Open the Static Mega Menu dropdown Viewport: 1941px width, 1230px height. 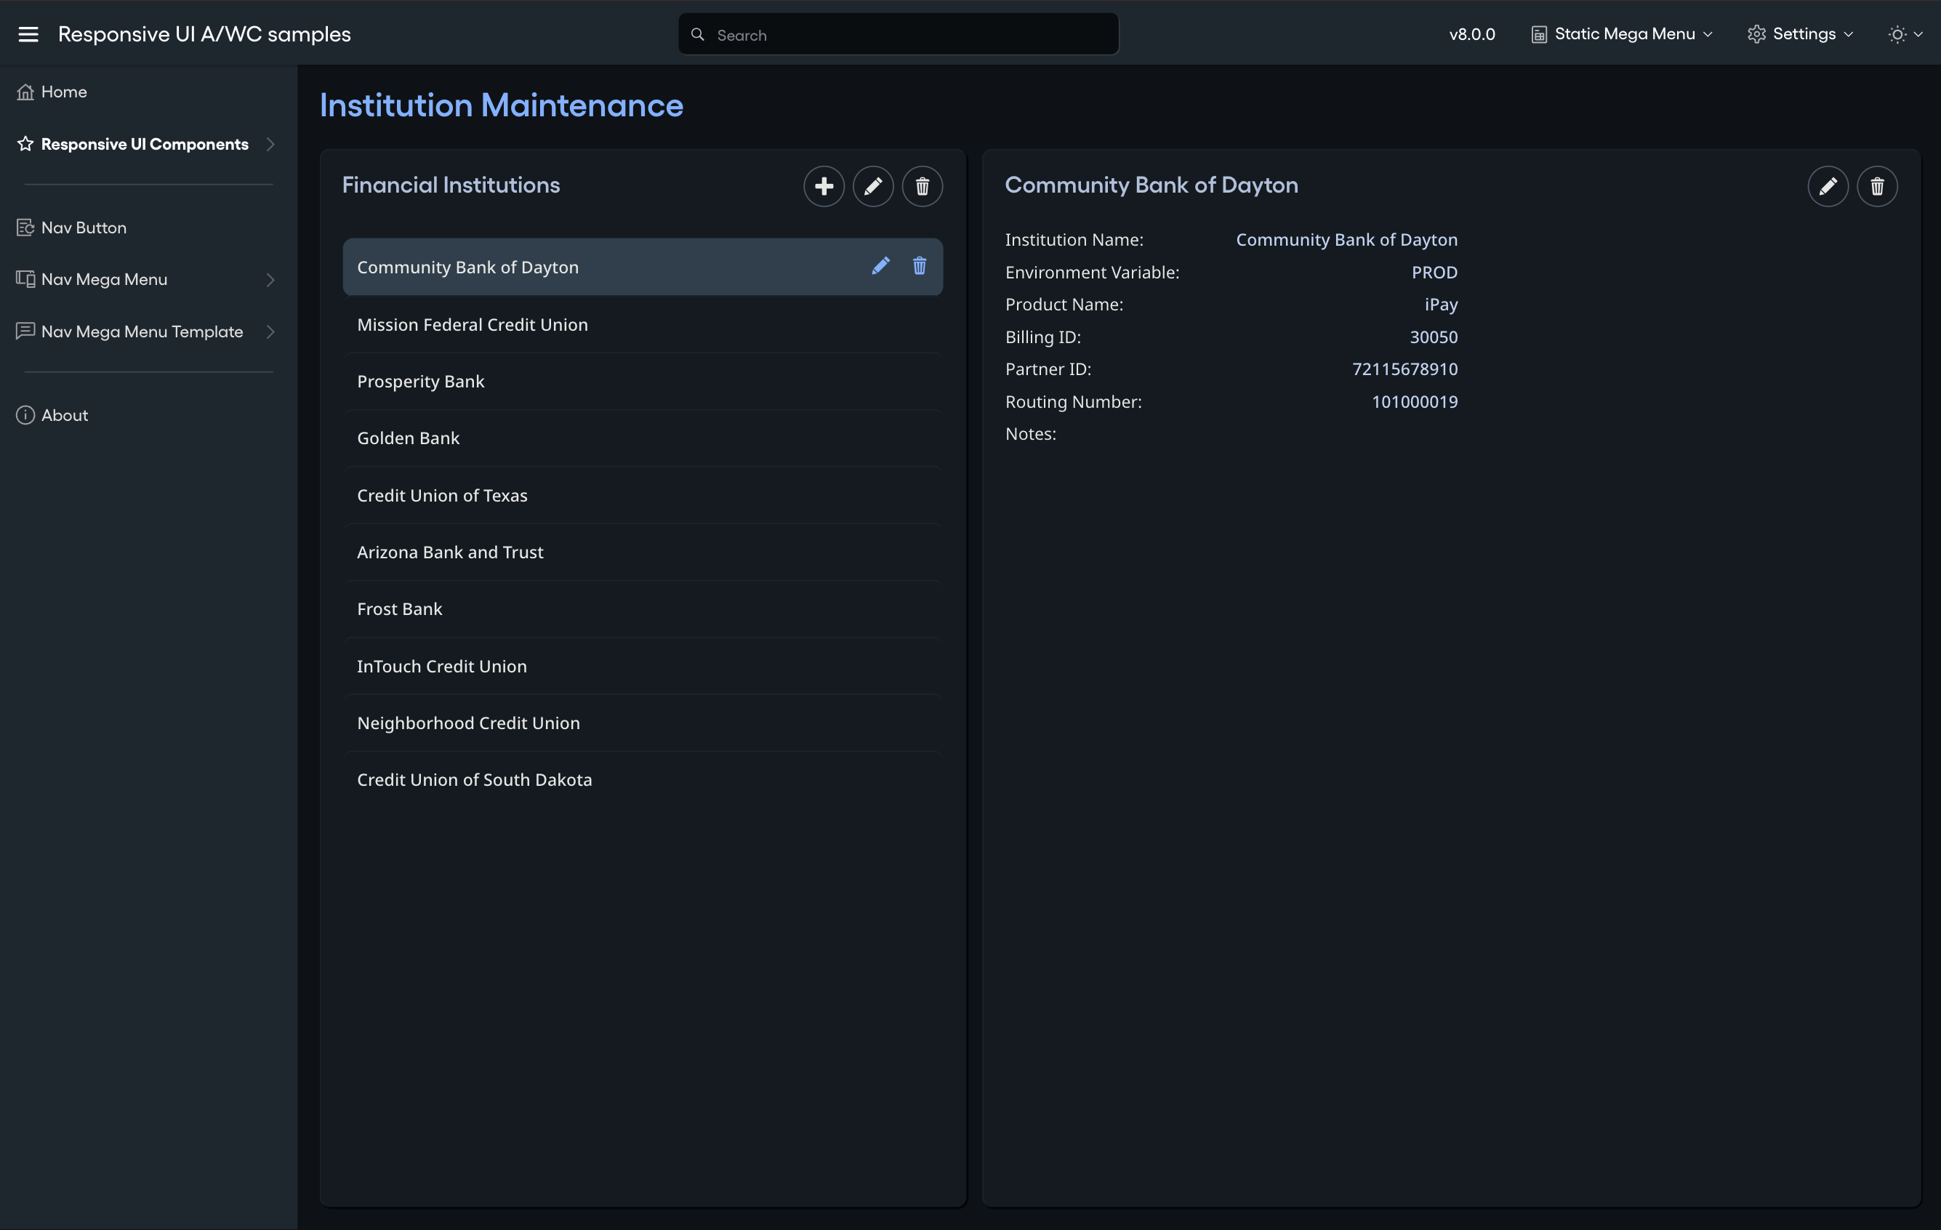(1621, 34)
